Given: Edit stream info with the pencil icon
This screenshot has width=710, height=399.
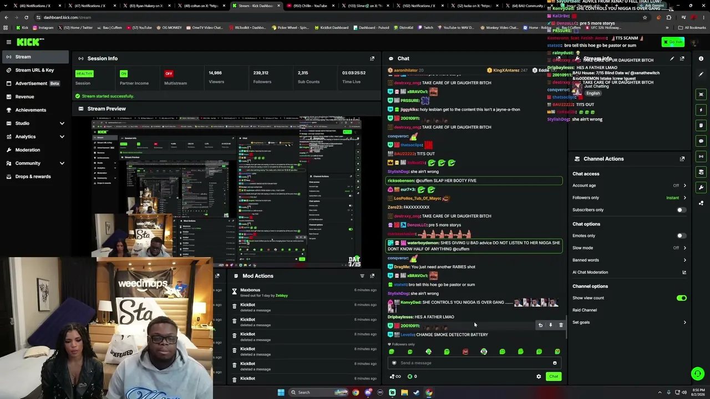Looking at the screenshot, I should click(672, 58).
